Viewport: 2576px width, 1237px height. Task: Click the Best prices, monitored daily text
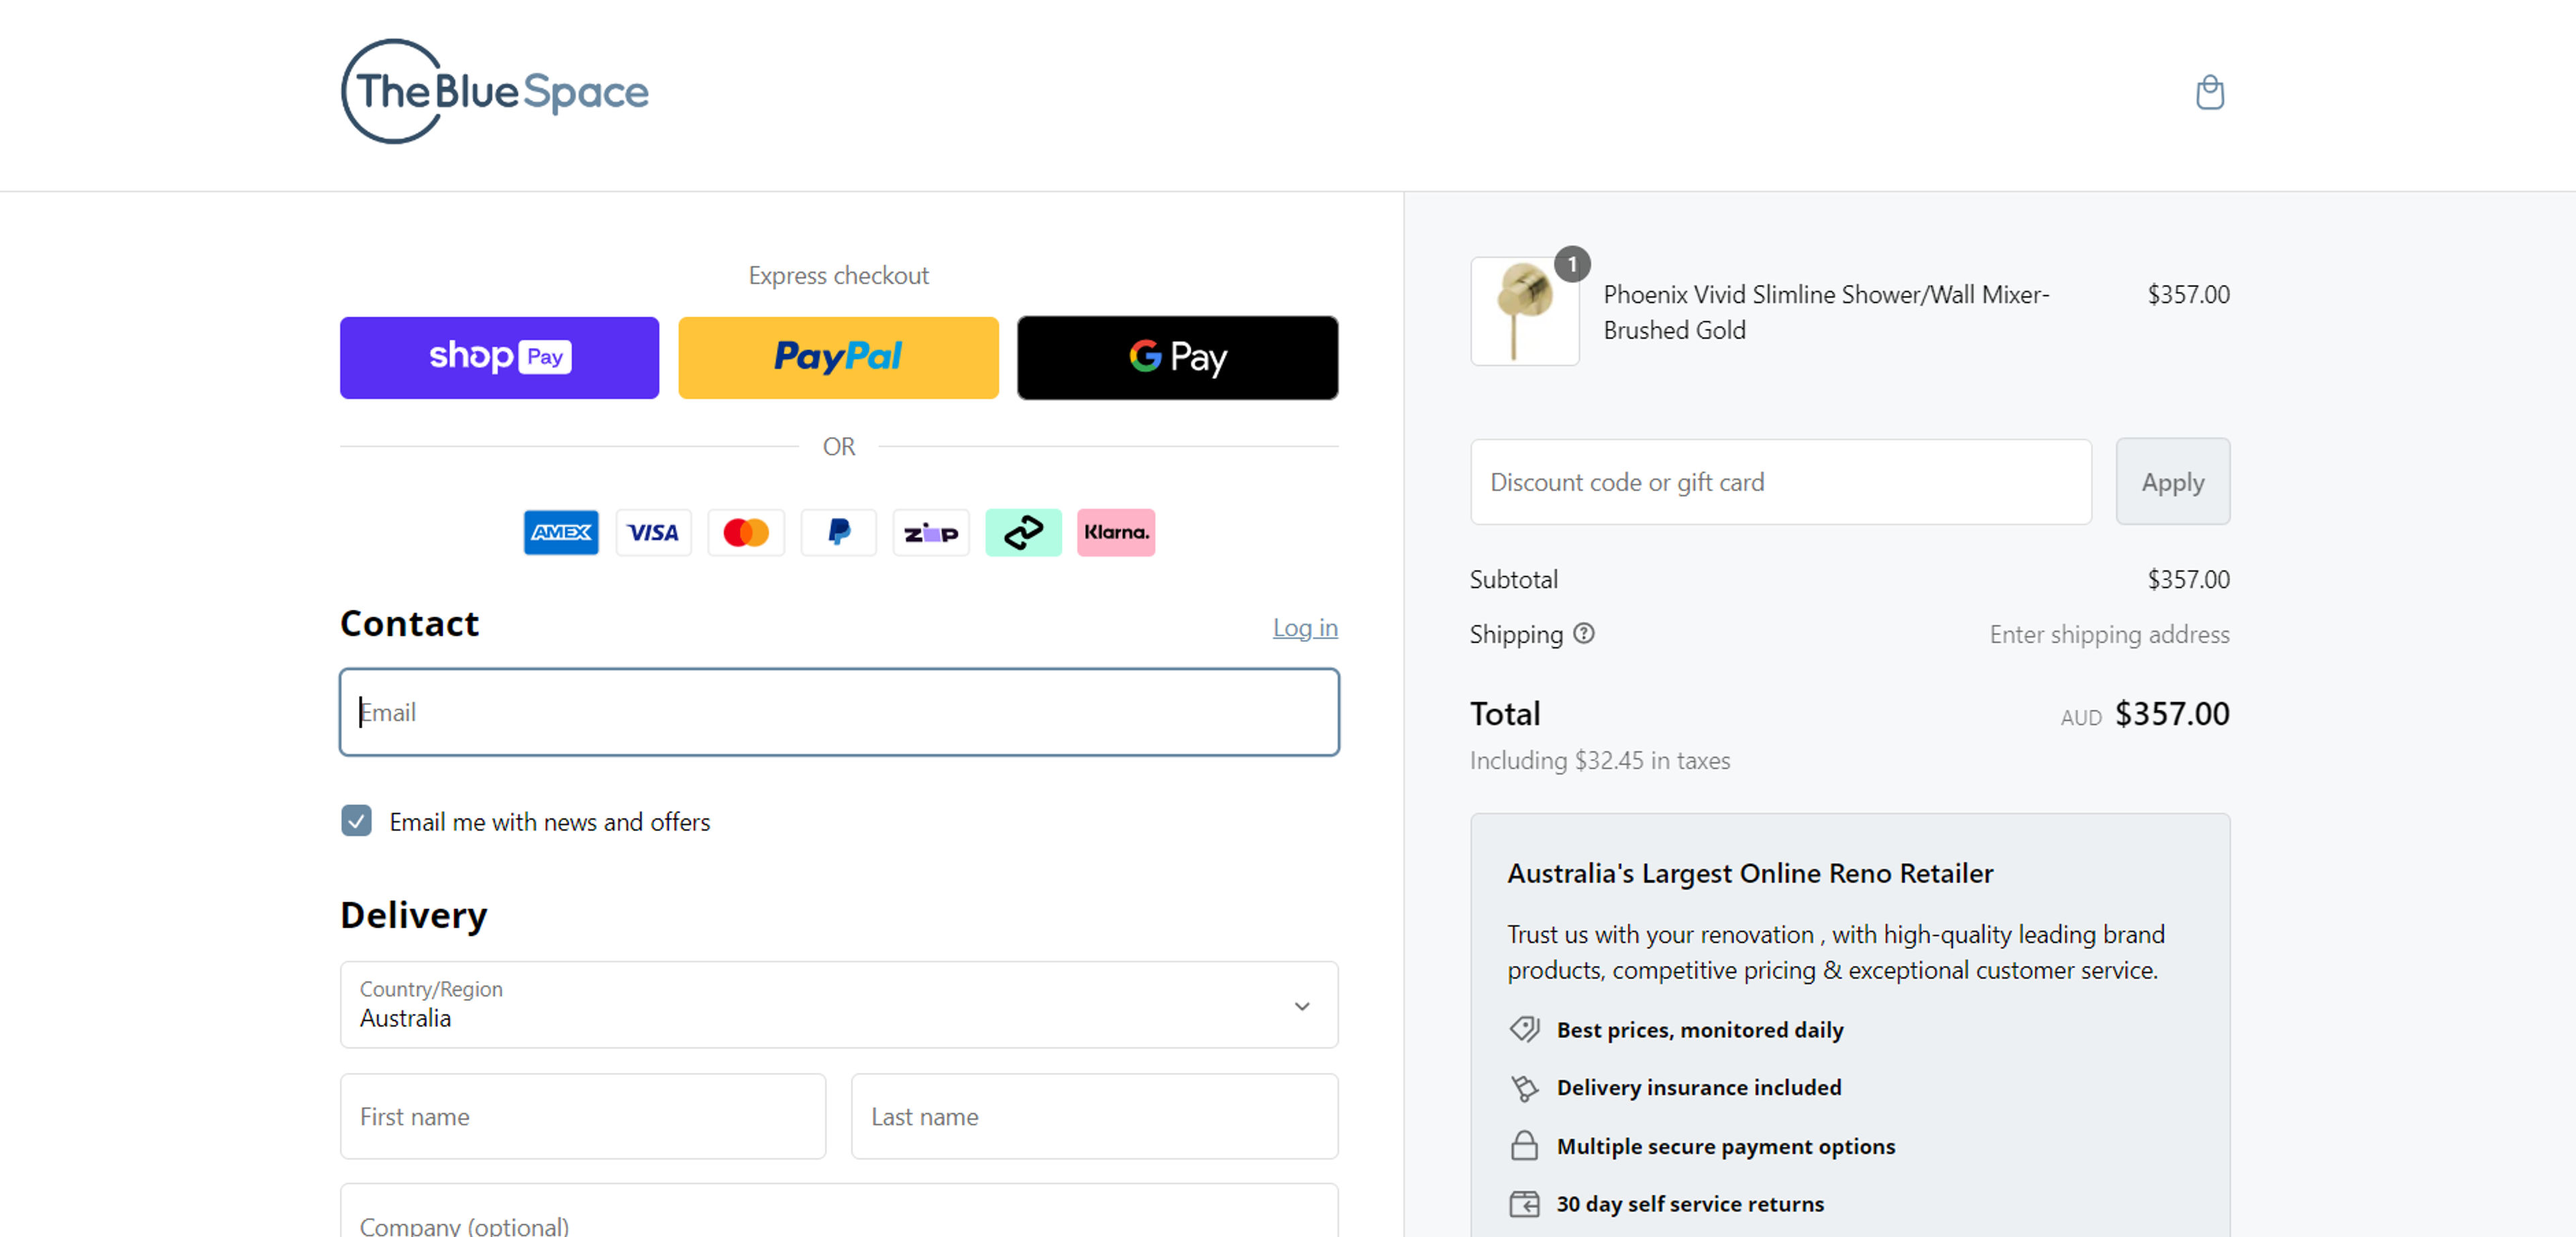tap(1699, 1029)
